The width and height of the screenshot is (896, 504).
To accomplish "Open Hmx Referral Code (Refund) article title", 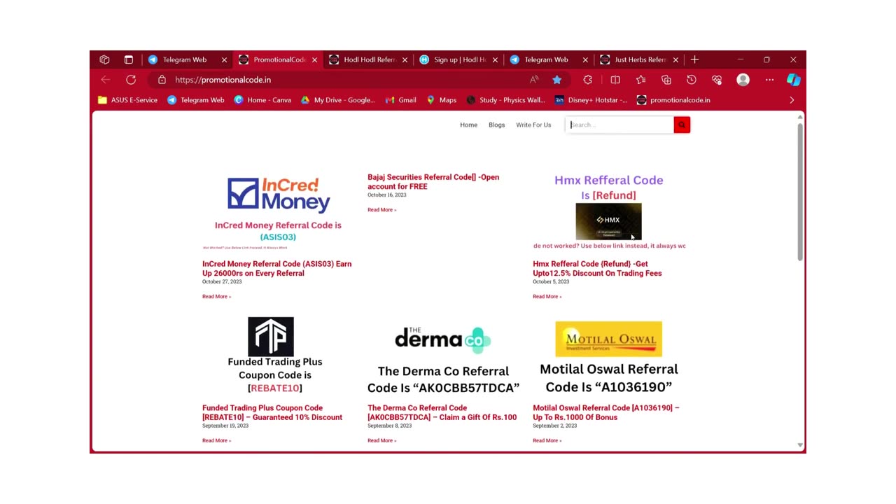I will (597, 268).
